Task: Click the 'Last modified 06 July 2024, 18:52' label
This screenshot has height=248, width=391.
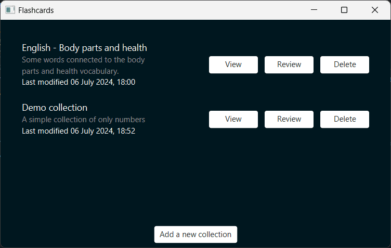Action: [79, 131]
